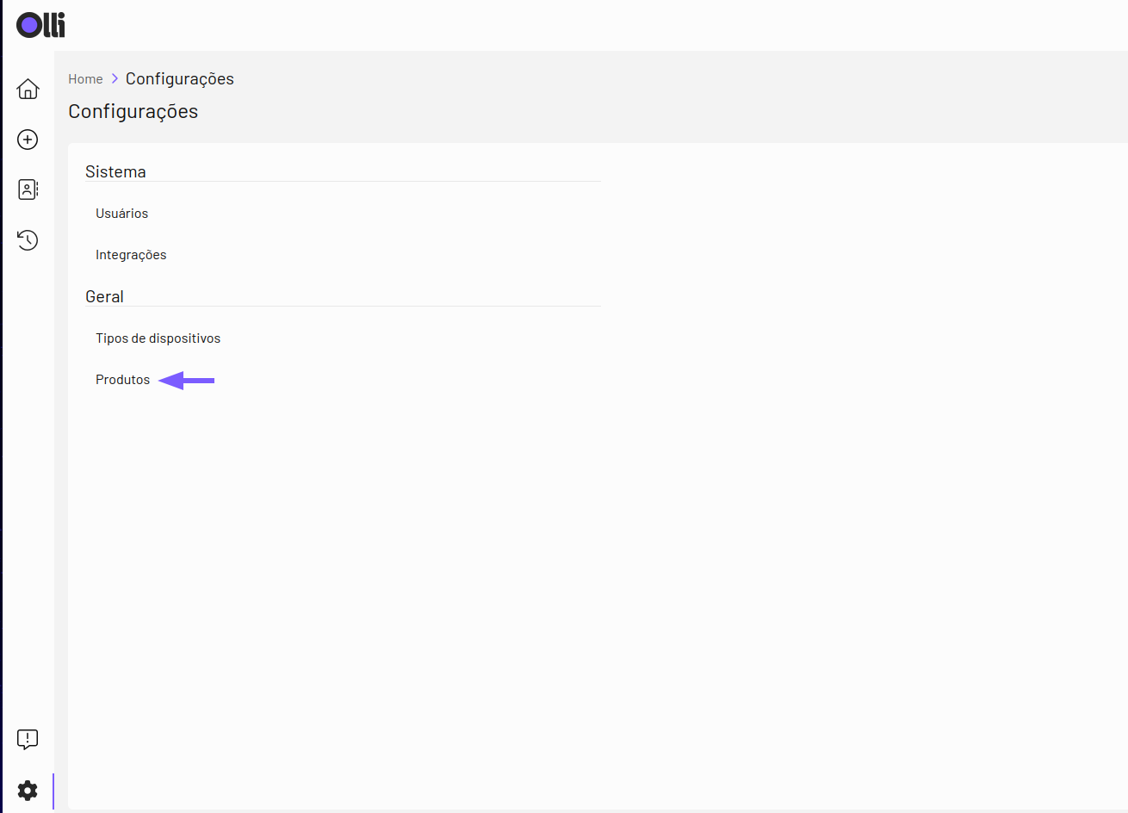Screen dimensions: 1128x813
Task: Click the Configurações breadcrumb
Action: [180, 78]
